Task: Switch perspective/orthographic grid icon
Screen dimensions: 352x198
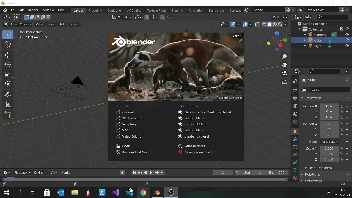Action: pos(284,82)
